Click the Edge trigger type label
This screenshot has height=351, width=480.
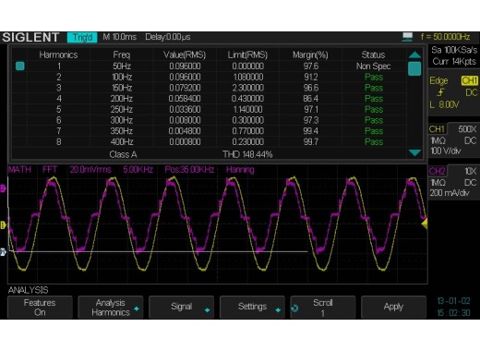pos(438,80)
